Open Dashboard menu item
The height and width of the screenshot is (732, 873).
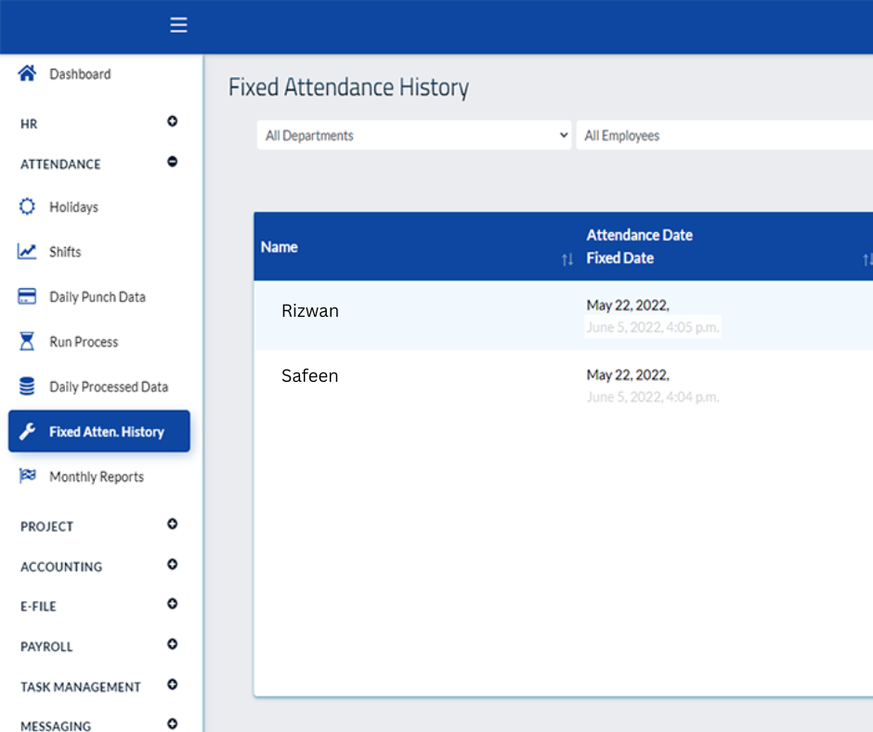click(80, 74)
